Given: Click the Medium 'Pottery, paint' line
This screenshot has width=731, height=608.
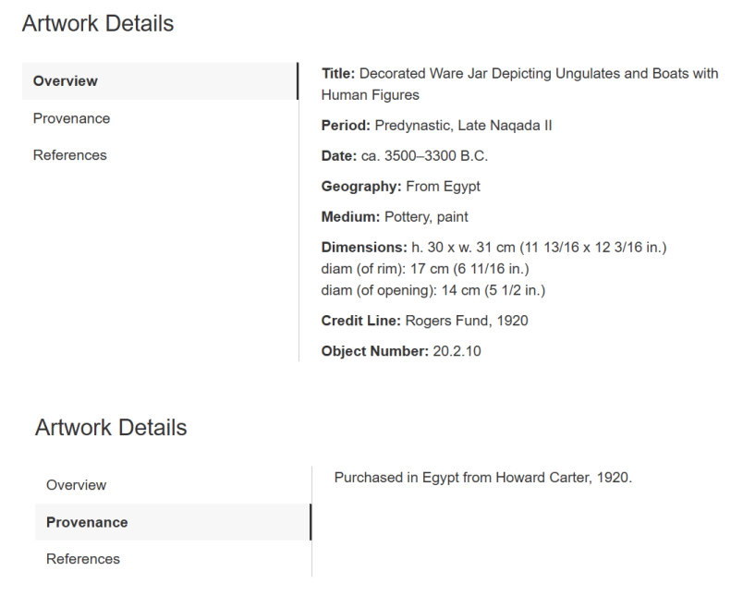Looking at the screenshot, I should tap(395, 217).
